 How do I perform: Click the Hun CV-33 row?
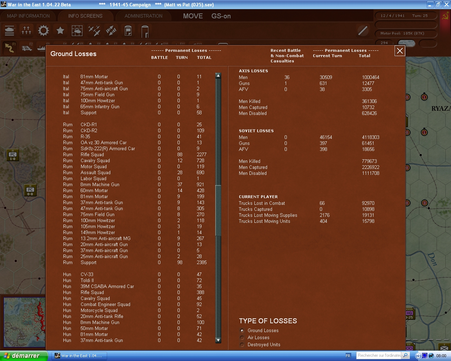[135, 275]
